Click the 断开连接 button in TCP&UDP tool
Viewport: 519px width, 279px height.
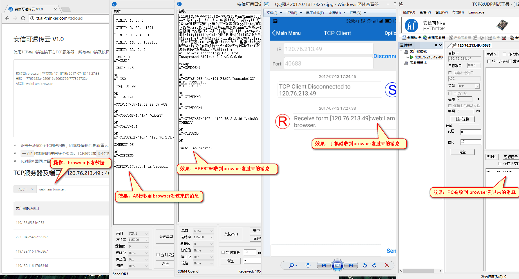point(462,119)
